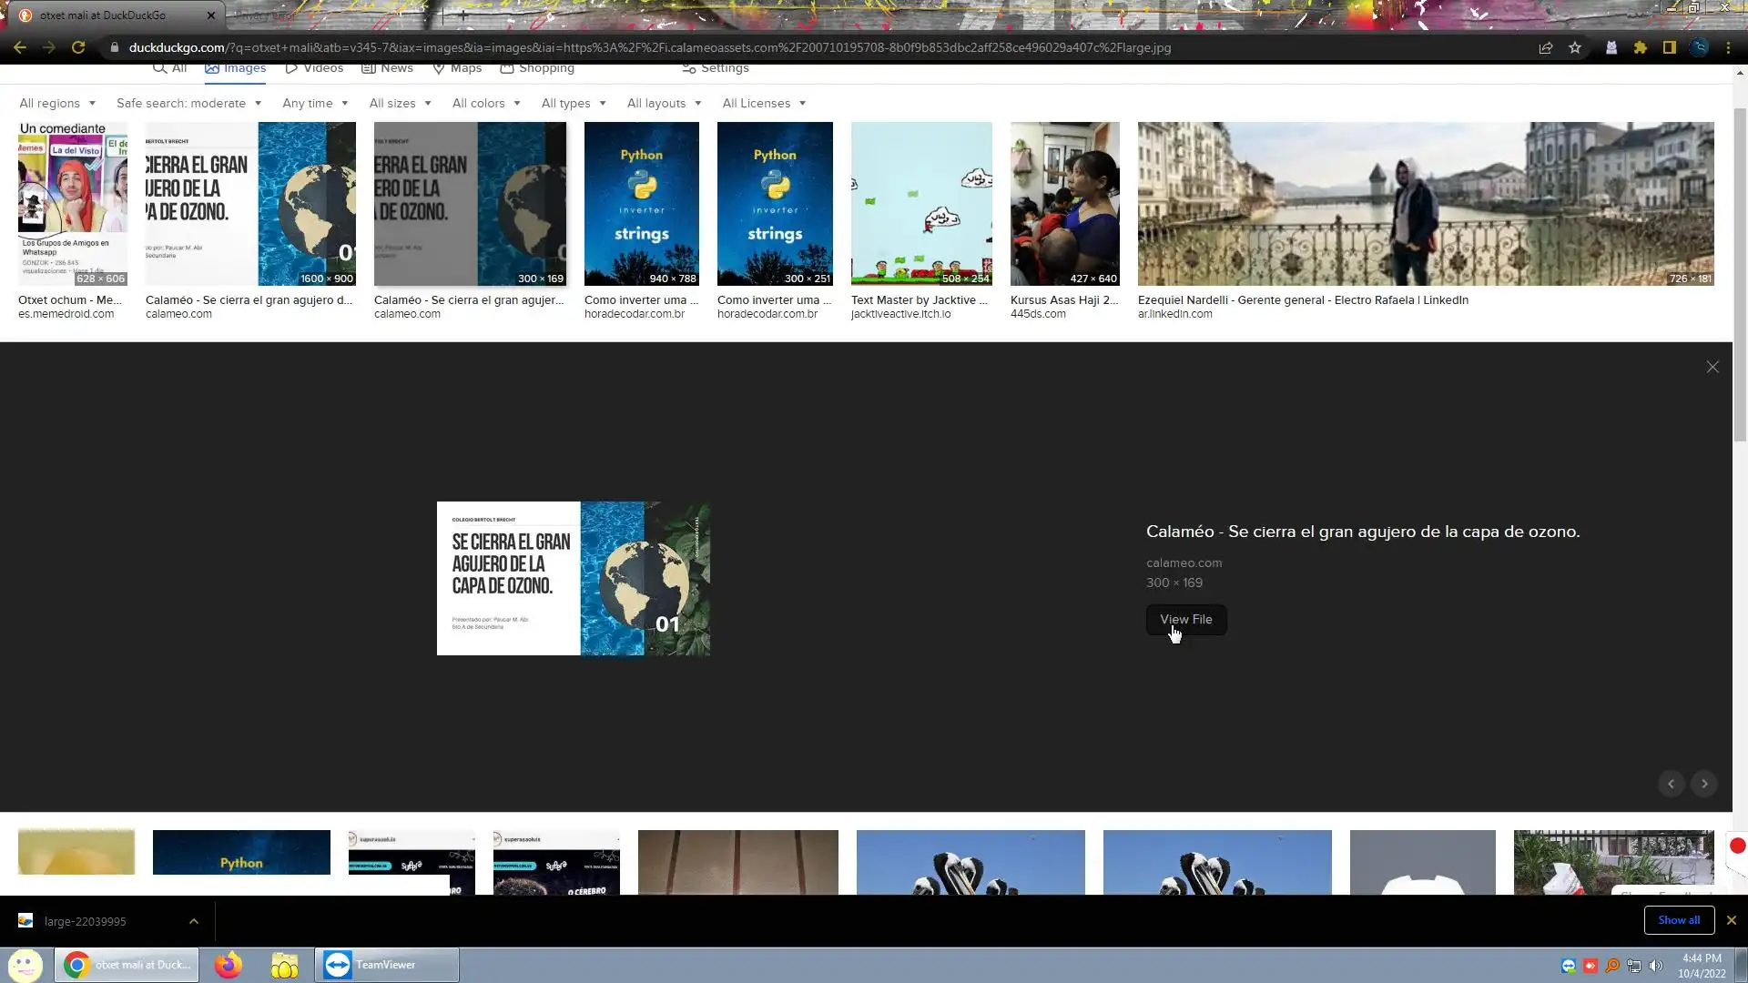
Task: Open the calameo.com link in detail panel
Action: point(1184,563)
